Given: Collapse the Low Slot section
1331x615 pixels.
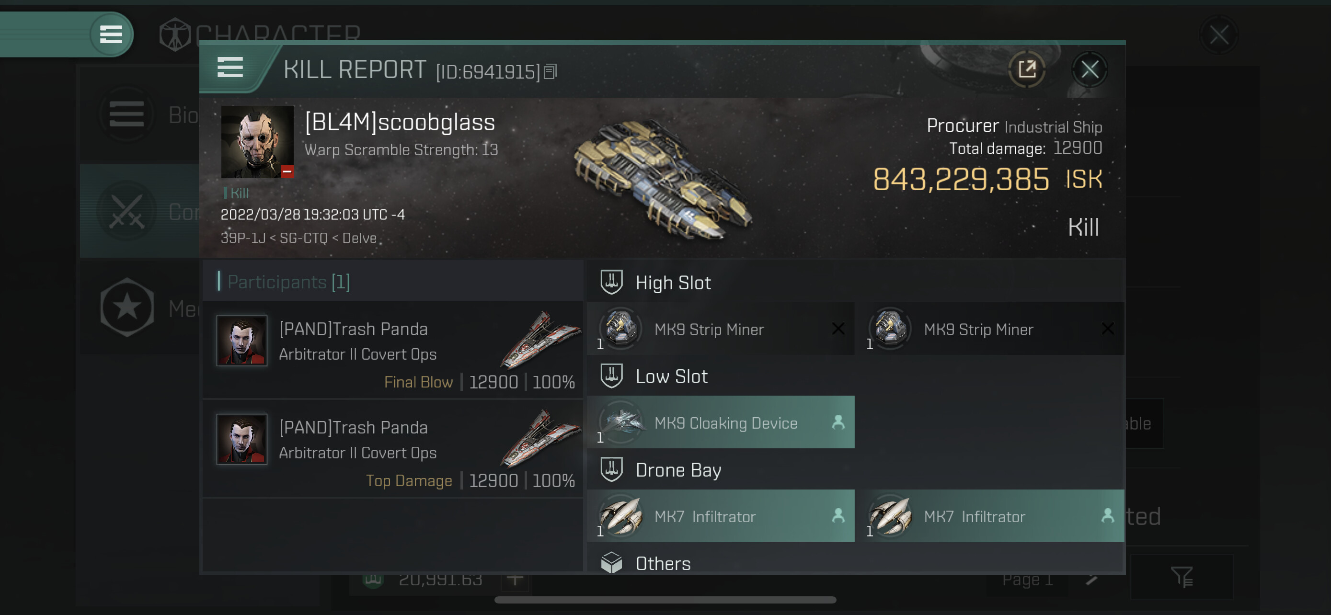Looking at the screenshot, I should 671,376.
